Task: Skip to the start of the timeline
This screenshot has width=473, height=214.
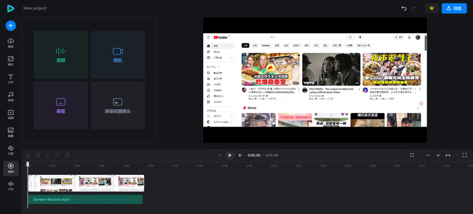Action: 219,155
